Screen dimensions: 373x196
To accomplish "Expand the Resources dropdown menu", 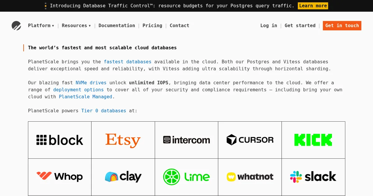I will pyautogui.click(x=76, y=26).
